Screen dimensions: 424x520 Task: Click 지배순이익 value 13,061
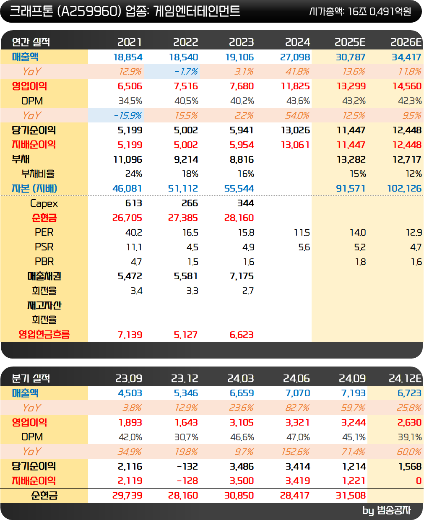click(x=295, y=145)
